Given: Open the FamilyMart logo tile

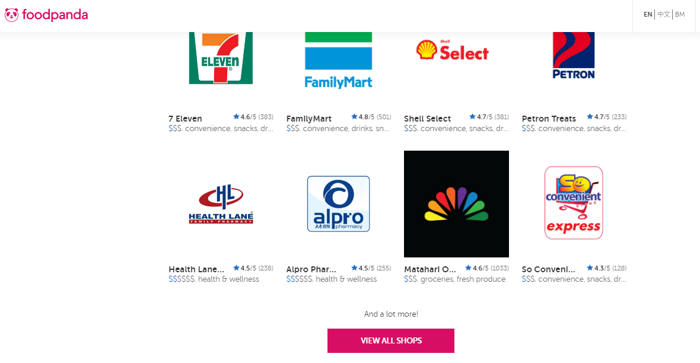Looking at the screenshot, I should 338,60.
